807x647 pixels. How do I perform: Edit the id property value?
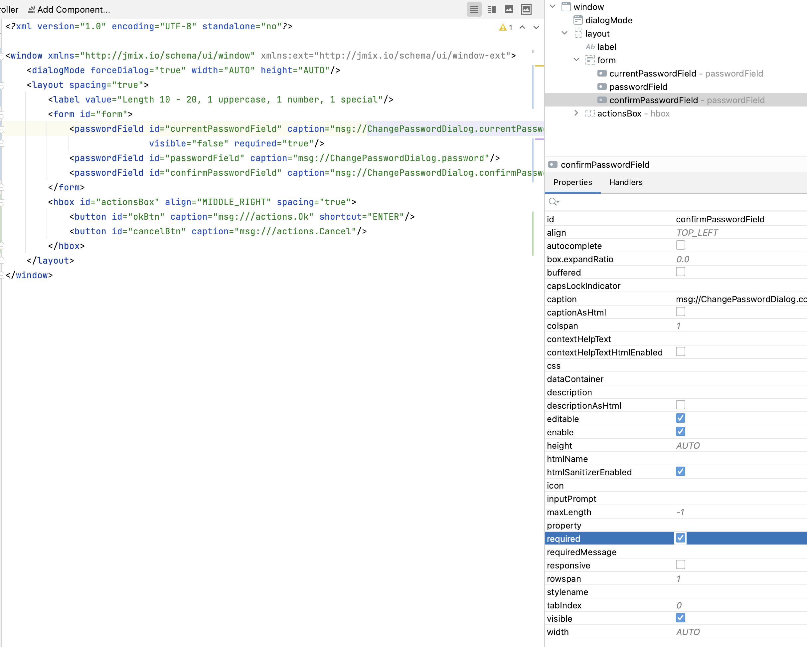pos(740,219)
